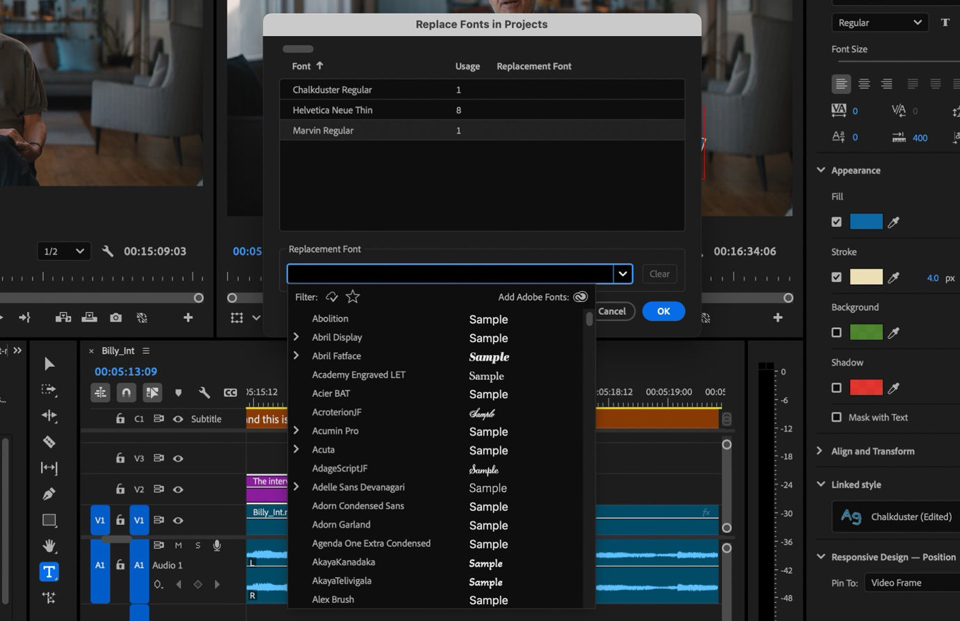Expand the Acumin Pro font family
The height and width of the screenshot is (621, 960).
[x=296, y=430]
